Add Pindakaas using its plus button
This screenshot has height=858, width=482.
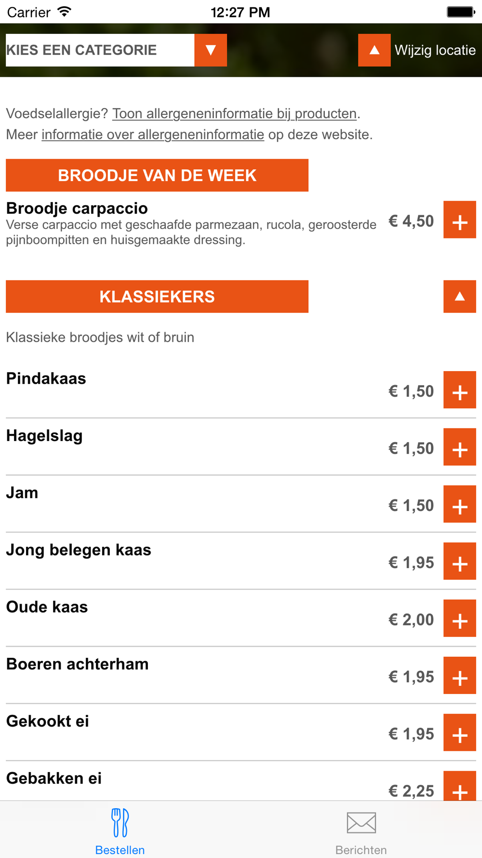459,390
